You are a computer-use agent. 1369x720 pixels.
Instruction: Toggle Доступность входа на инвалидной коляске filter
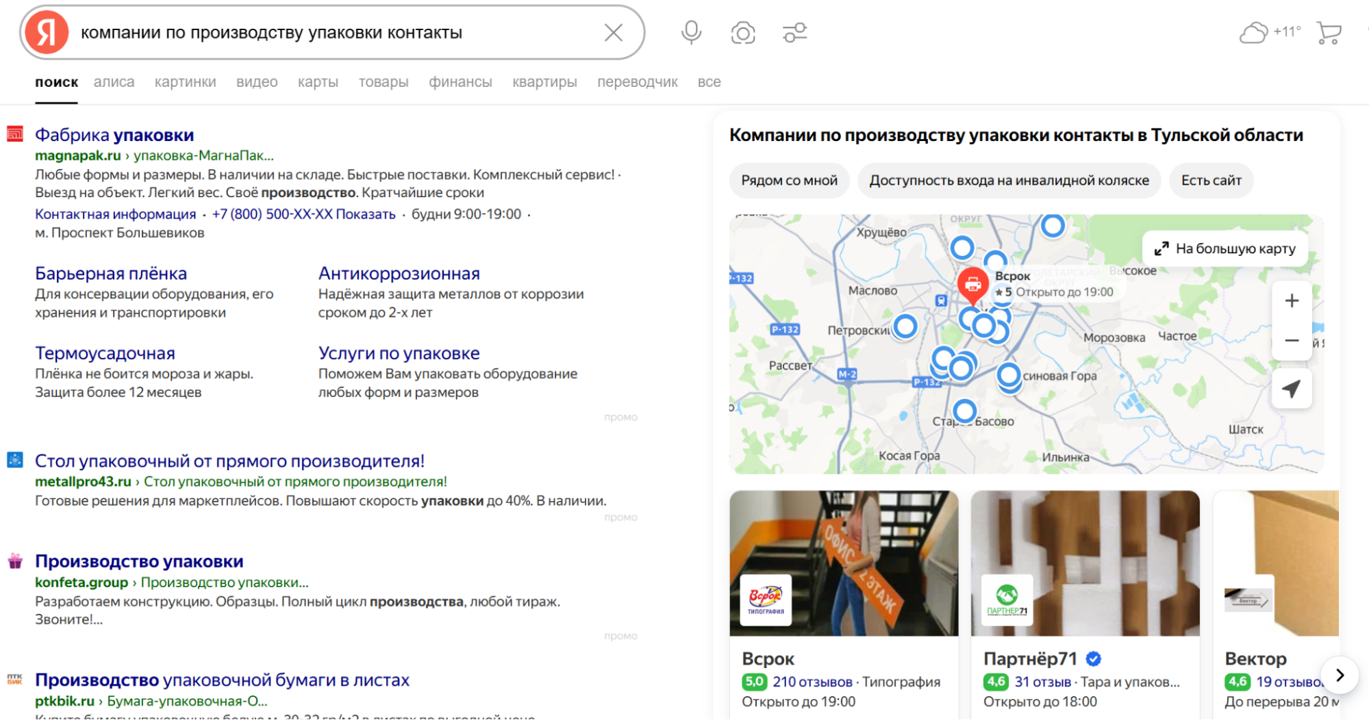coord(1009,181)
